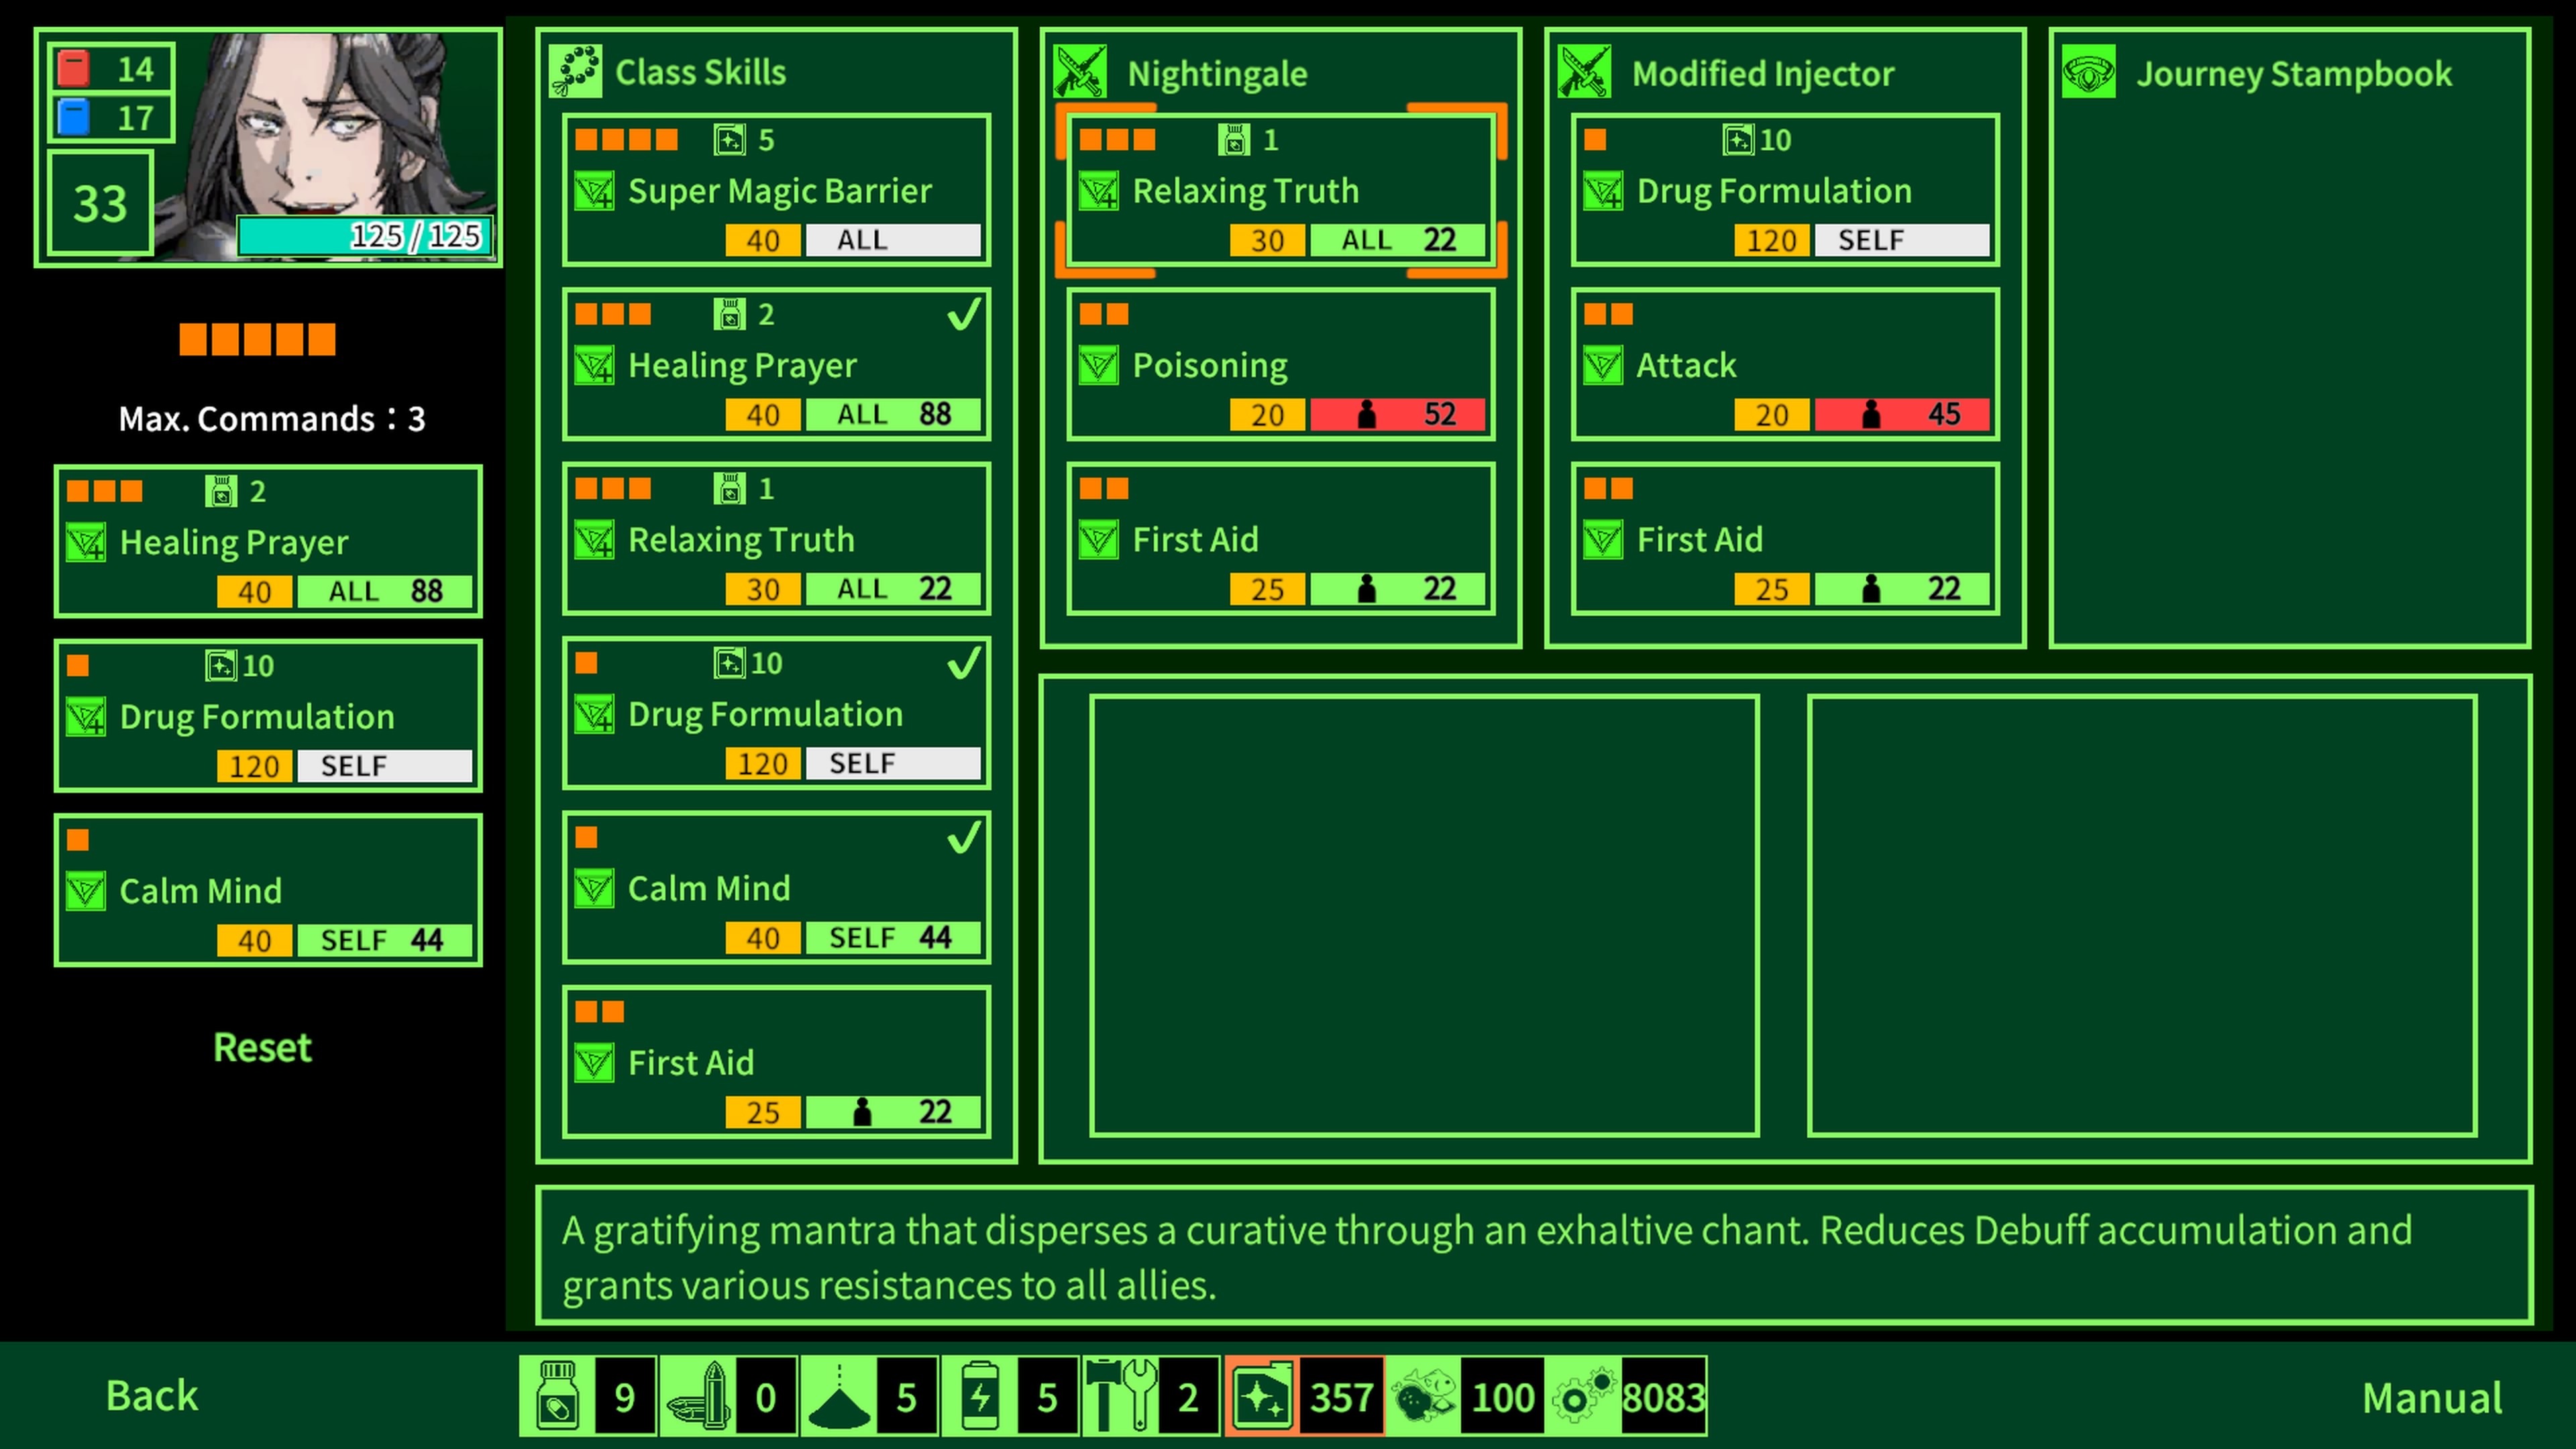Click the 125/125 health bar
The width and height of the screenshot is (2576, 1449).
364,236
